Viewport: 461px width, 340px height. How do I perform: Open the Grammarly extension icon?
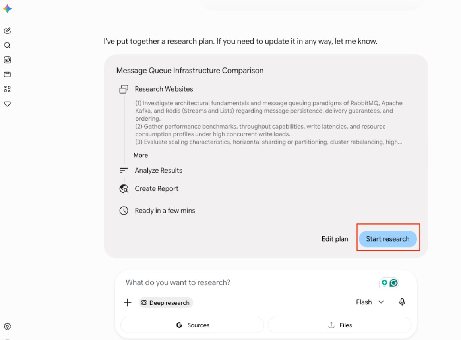pos(394,283)
